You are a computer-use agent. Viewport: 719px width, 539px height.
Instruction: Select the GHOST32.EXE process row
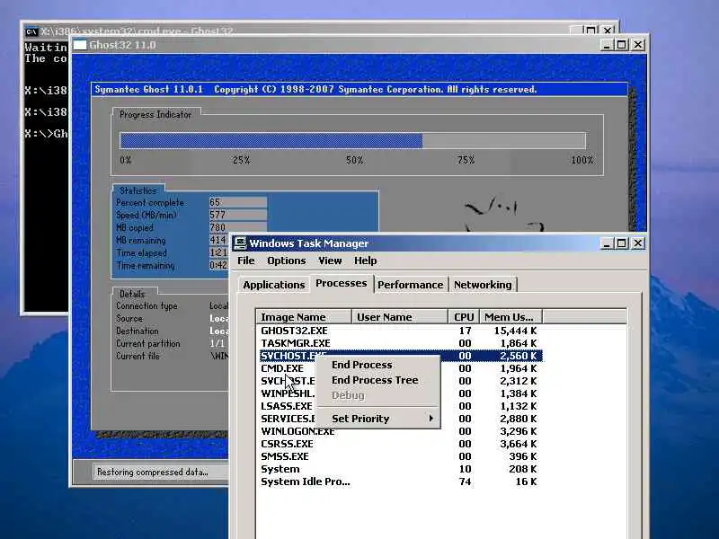399,331
